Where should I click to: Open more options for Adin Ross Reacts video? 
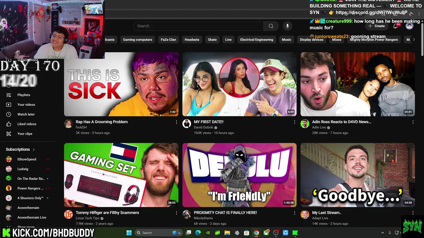tap(413, 122)
